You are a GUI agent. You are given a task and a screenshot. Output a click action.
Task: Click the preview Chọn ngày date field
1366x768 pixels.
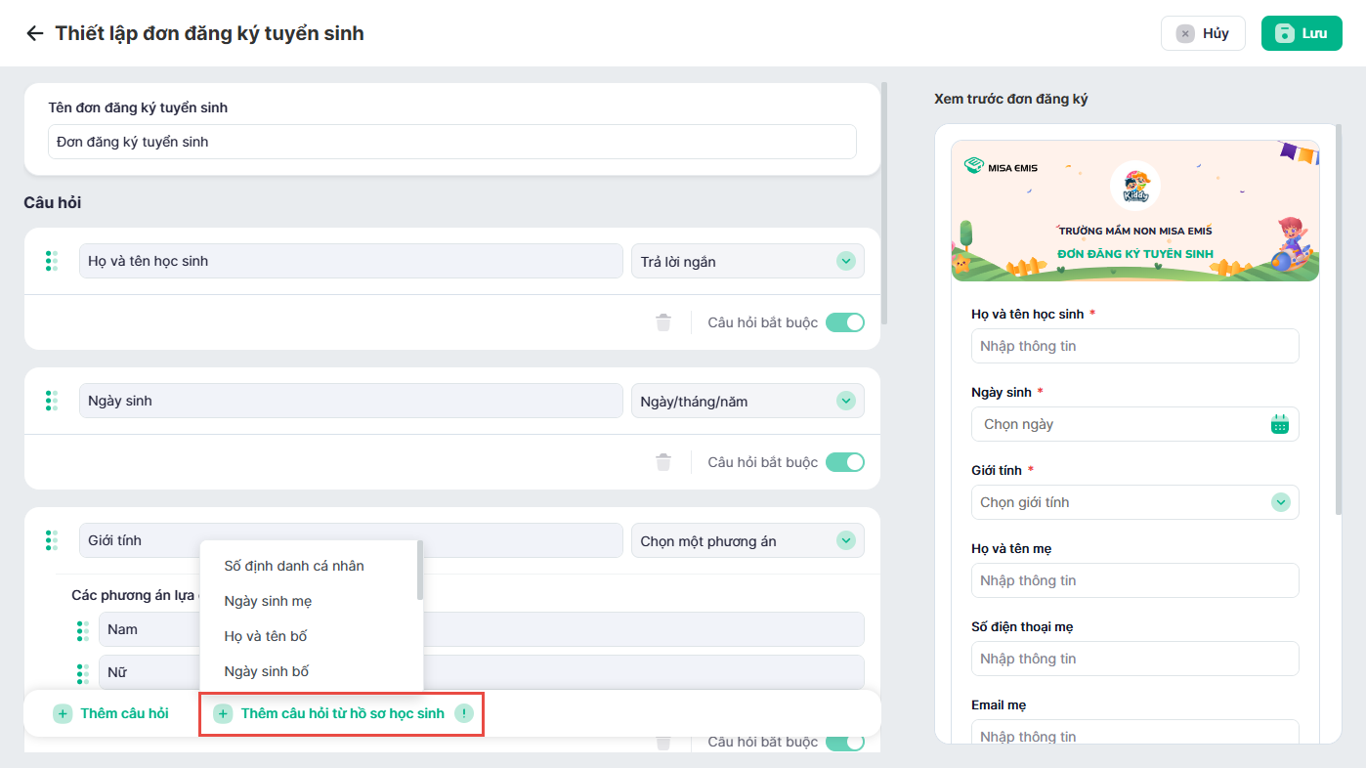click(1135, 424)
